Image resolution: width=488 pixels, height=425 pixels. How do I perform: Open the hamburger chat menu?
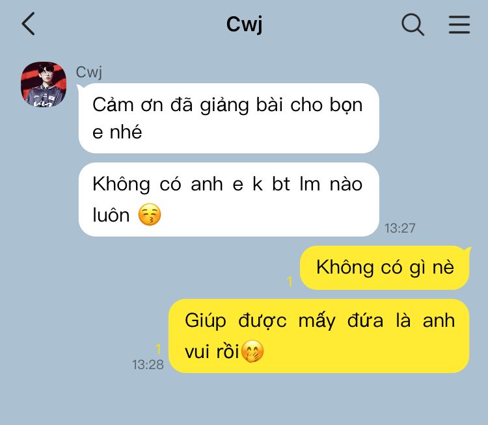(x=459, y=24)
